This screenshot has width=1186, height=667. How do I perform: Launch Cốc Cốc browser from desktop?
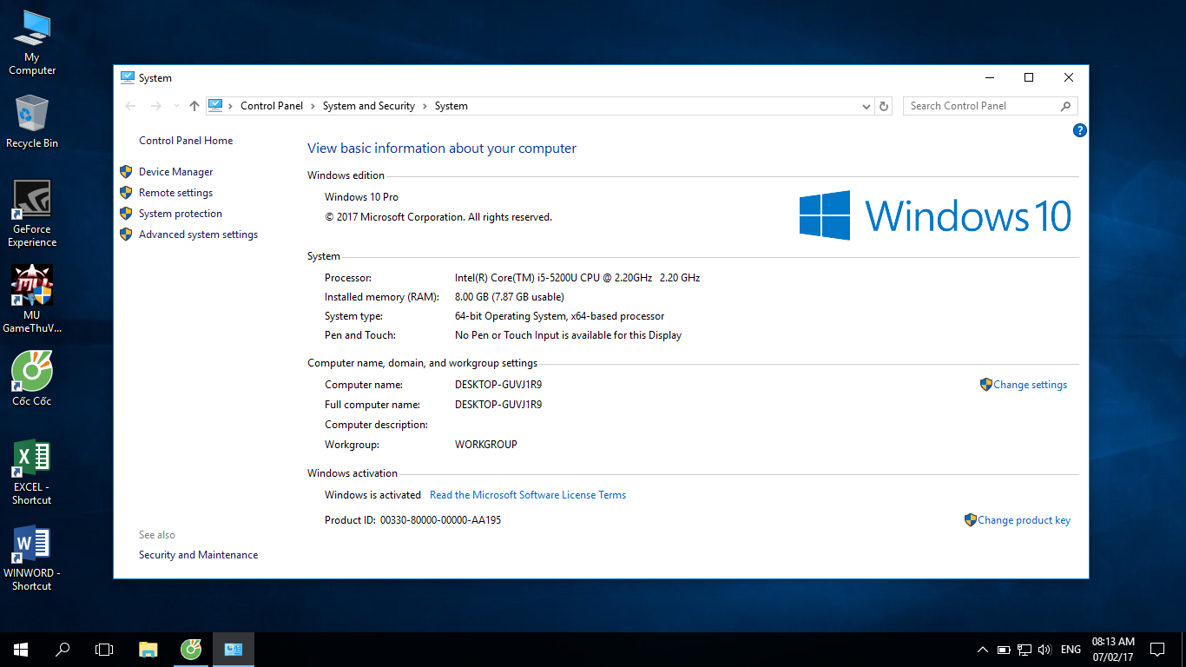click(x=32, y=379)
